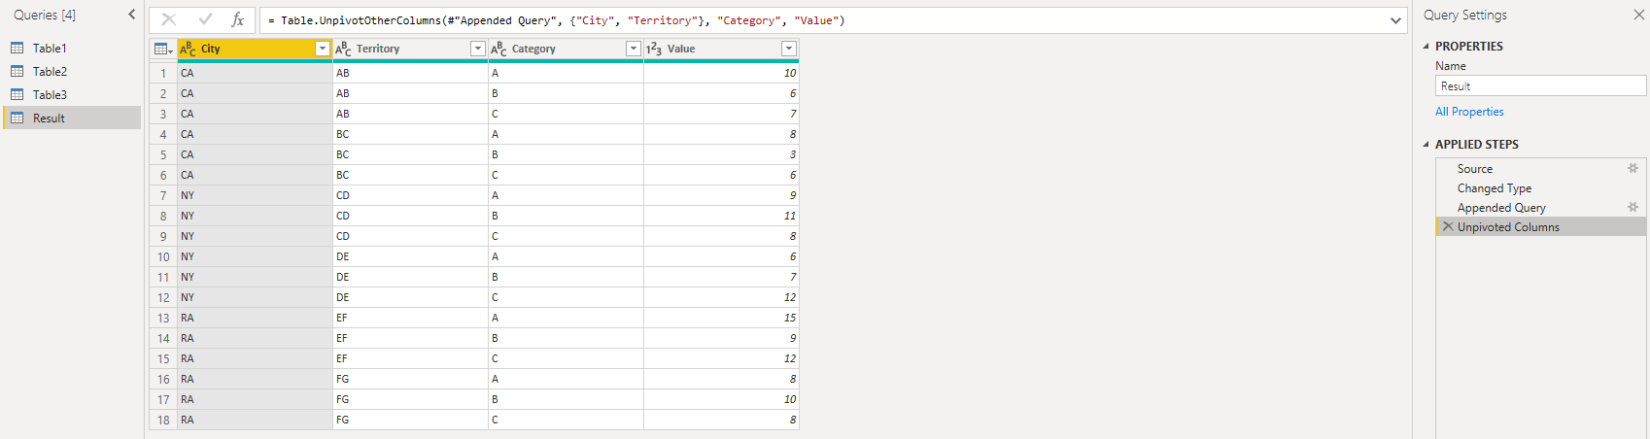Click the Territory column data type icon
Screen dimensions: 1650x439
click(343, 49)
